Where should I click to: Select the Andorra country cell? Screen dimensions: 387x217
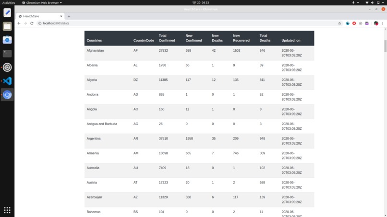pos(92,94)
